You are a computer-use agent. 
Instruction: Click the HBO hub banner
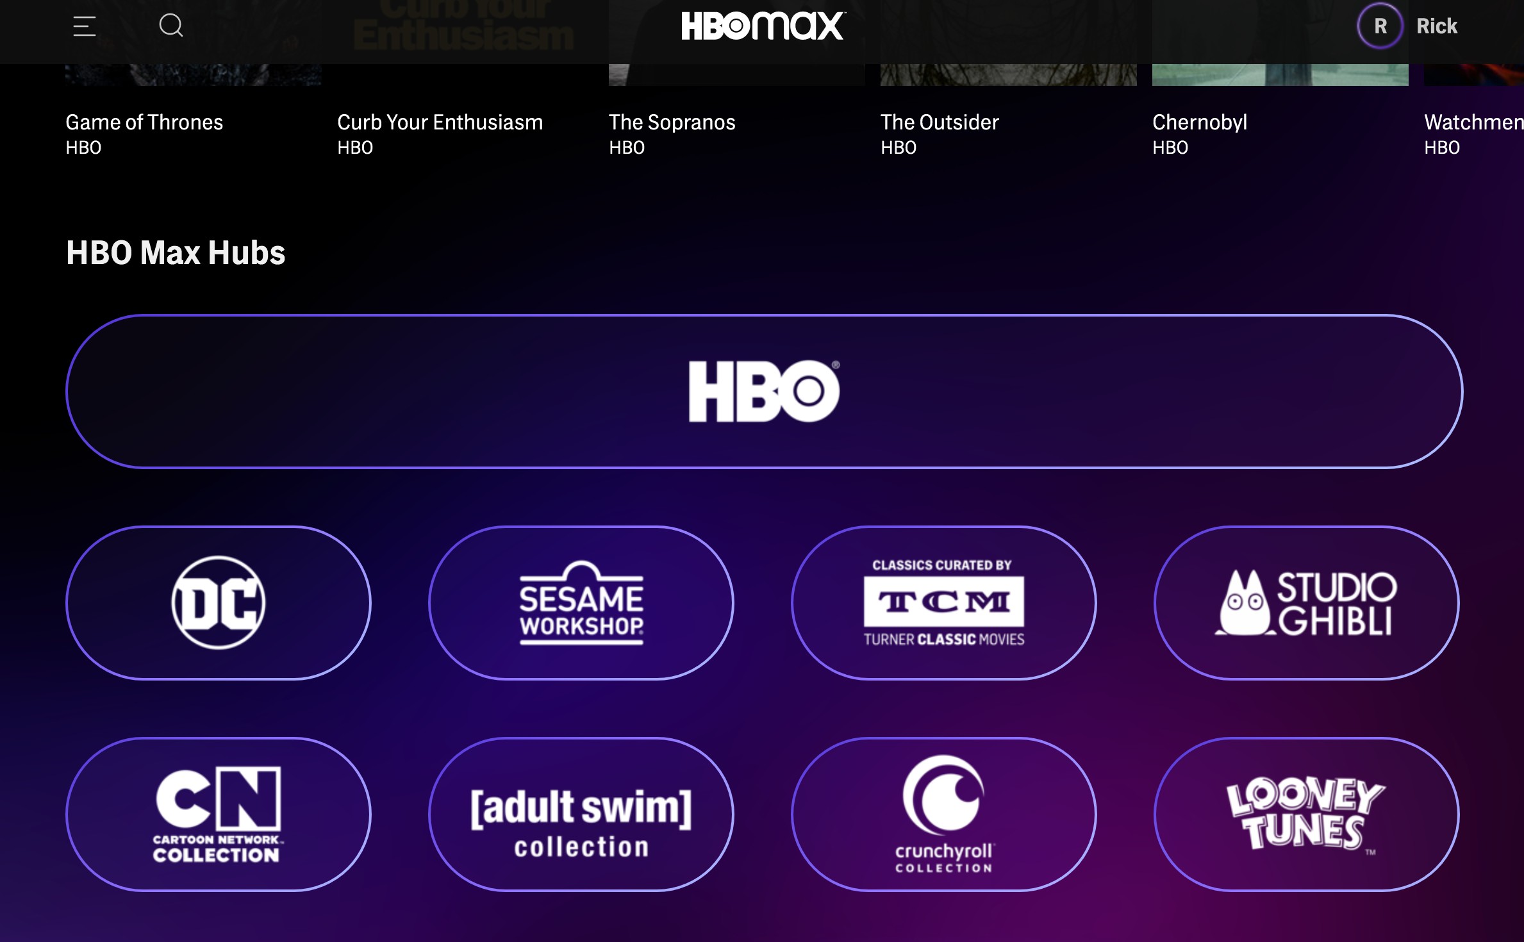pos(762,393)
